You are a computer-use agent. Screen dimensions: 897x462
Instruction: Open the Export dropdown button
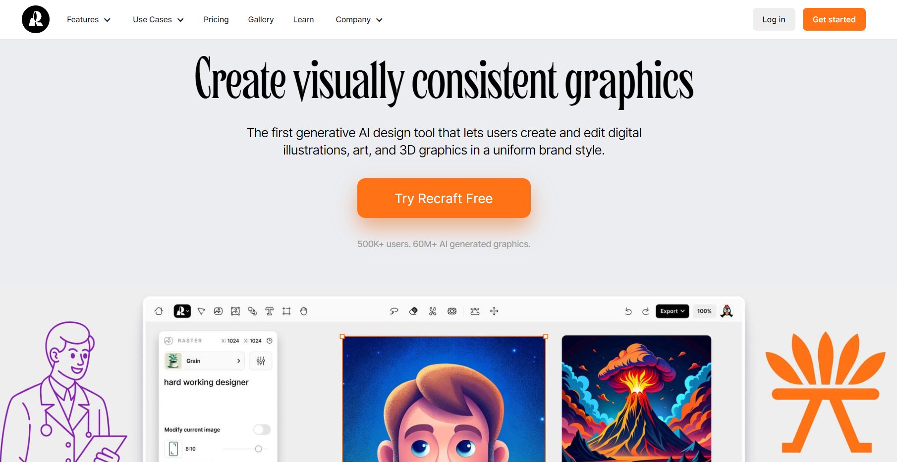click(672, 311)
